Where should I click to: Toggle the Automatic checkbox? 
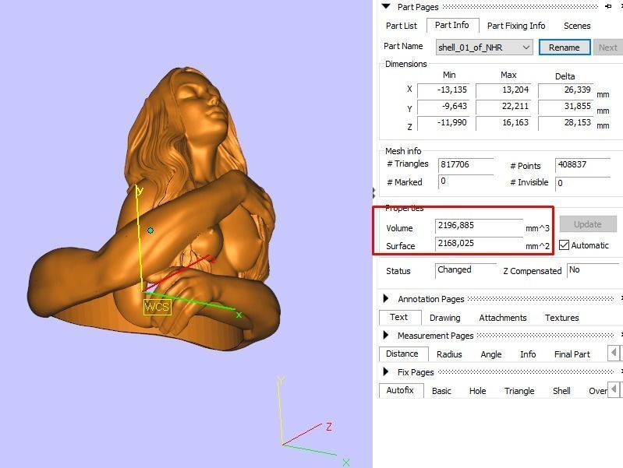pyautogui.click(x=564, y=245)
